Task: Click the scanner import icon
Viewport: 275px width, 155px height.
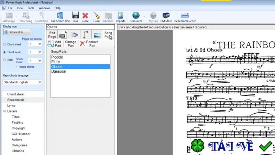Action: click(x=74, y=35)
